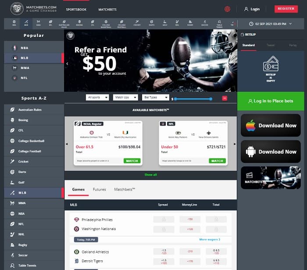
Task: Select CFL icon in top sports bar
Action: coord(93,23)
